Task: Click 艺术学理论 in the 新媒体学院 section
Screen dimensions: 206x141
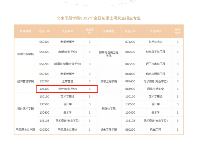Action: pyautogui.click(x=155, y=97)
